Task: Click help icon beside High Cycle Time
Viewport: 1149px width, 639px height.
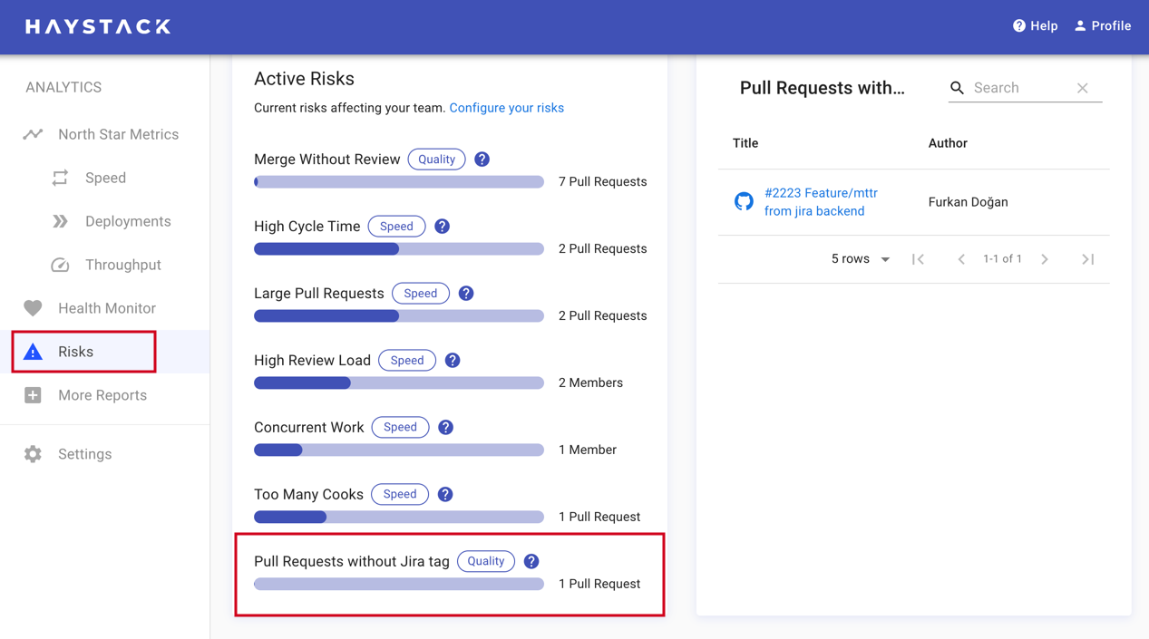Action: 443,227
